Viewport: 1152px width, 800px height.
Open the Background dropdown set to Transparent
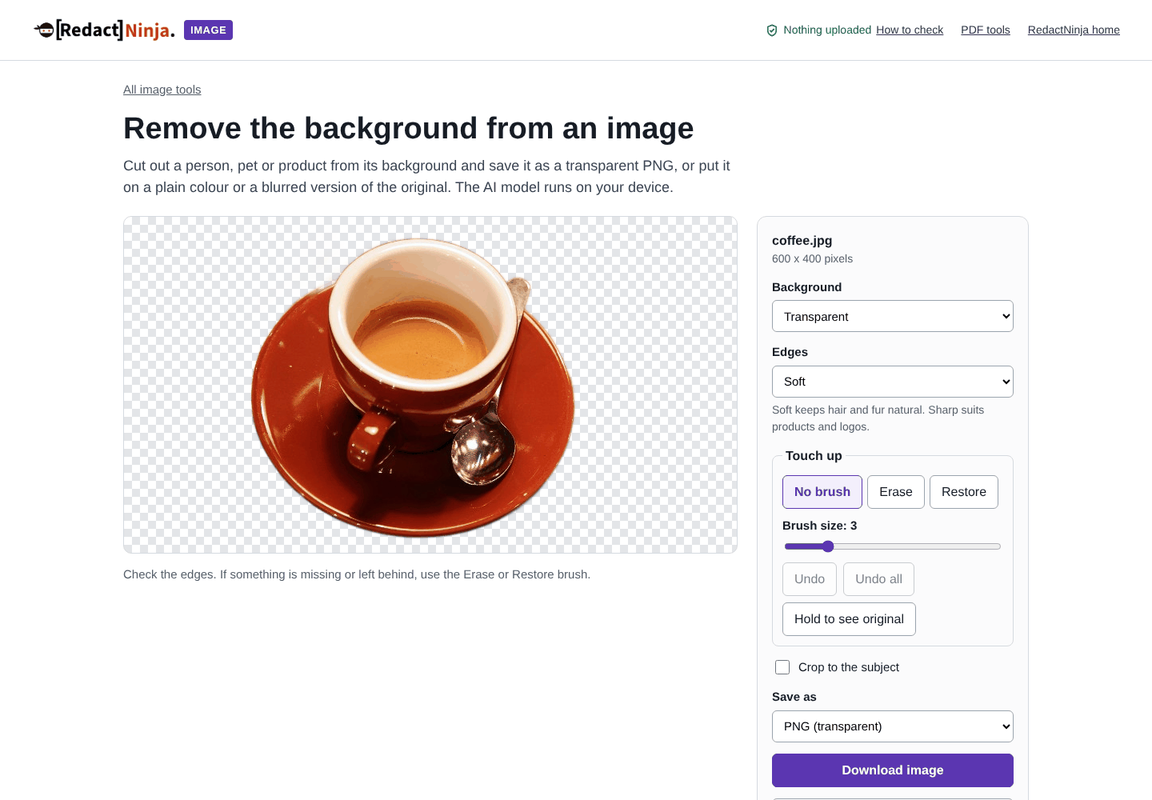pos(893,316)
